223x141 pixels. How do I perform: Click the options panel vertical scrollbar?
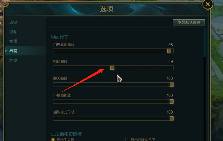[205, 43]
